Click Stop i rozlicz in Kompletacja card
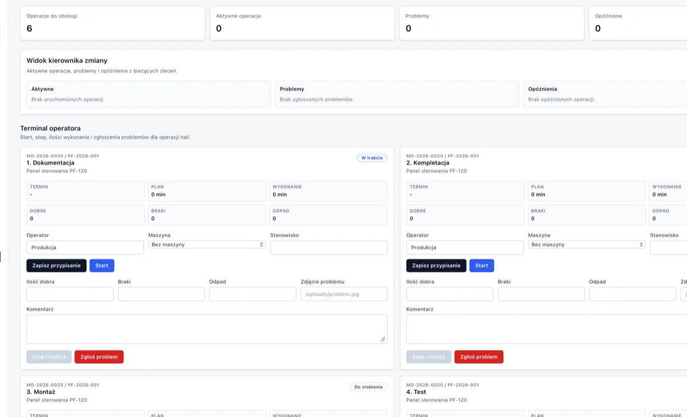 (x=429, y=357)
